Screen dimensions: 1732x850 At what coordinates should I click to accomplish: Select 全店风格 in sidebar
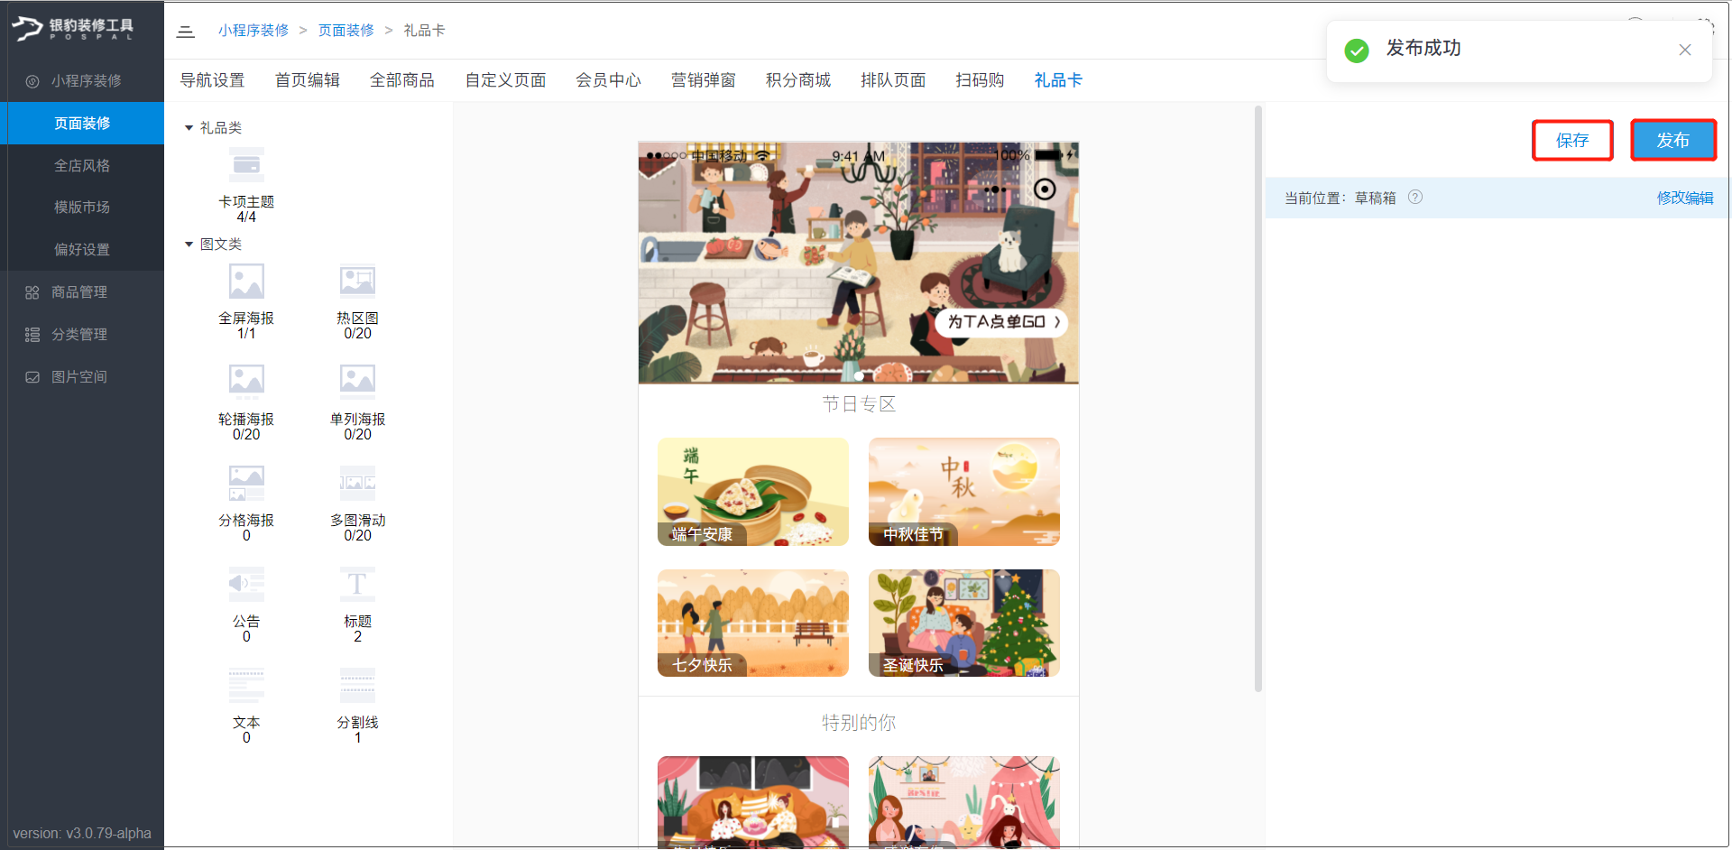tap(82, 165)
